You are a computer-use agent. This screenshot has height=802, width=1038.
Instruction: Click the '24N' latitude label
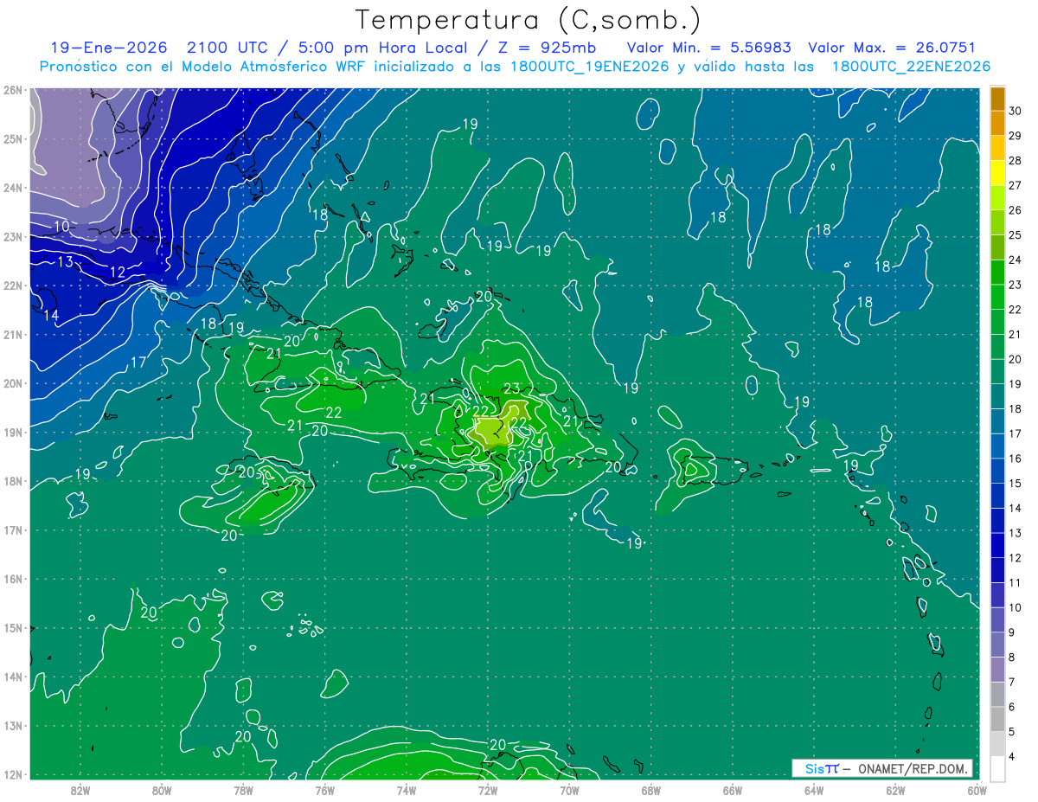12,188
